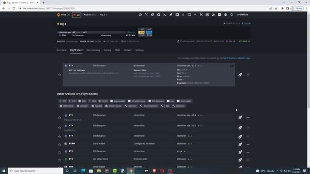Viewport: 310px width, 174px height.
Task: Click the terminal command prompt icon
Action: pyautogui.click(x=165, y=14)
